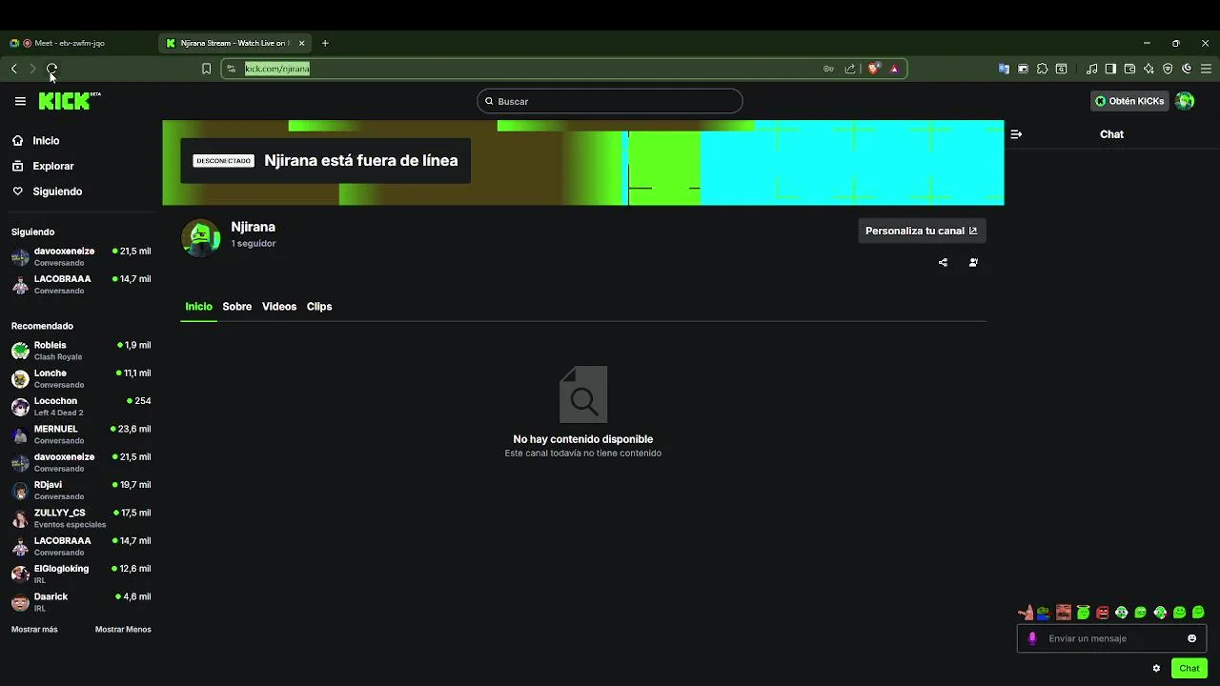Click the Kick logo
The width and height of the screenshot is (1220, 686).
(x=70, y=101)
